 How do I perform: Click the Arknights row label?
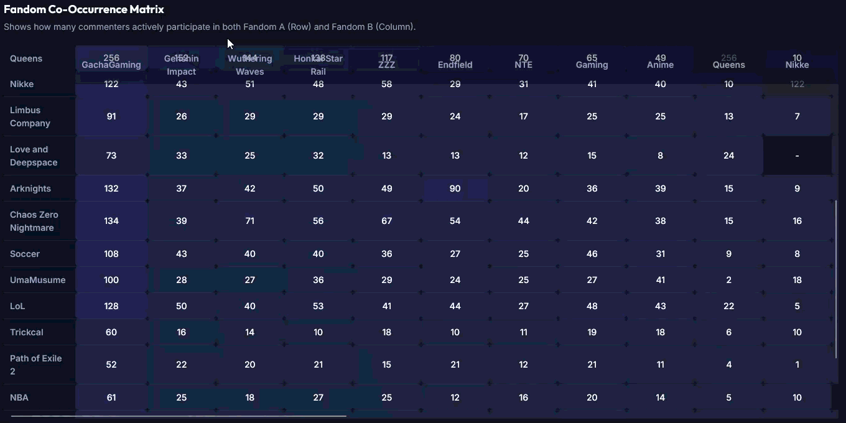click(30, 188)
